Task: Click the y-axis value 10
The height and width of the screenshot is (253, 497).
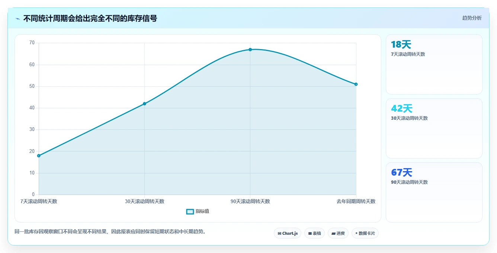Action: pyautogui.click(x=32, y=173)
